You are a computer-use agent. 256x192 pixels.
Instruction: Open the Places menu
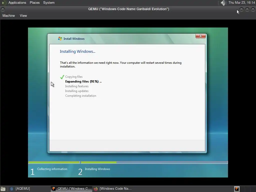pos(34,2)
